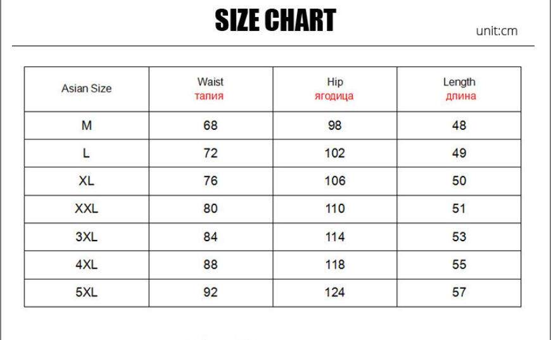Click waist value 84 for size 3XL
551x340 pixels.
point(210,237)
